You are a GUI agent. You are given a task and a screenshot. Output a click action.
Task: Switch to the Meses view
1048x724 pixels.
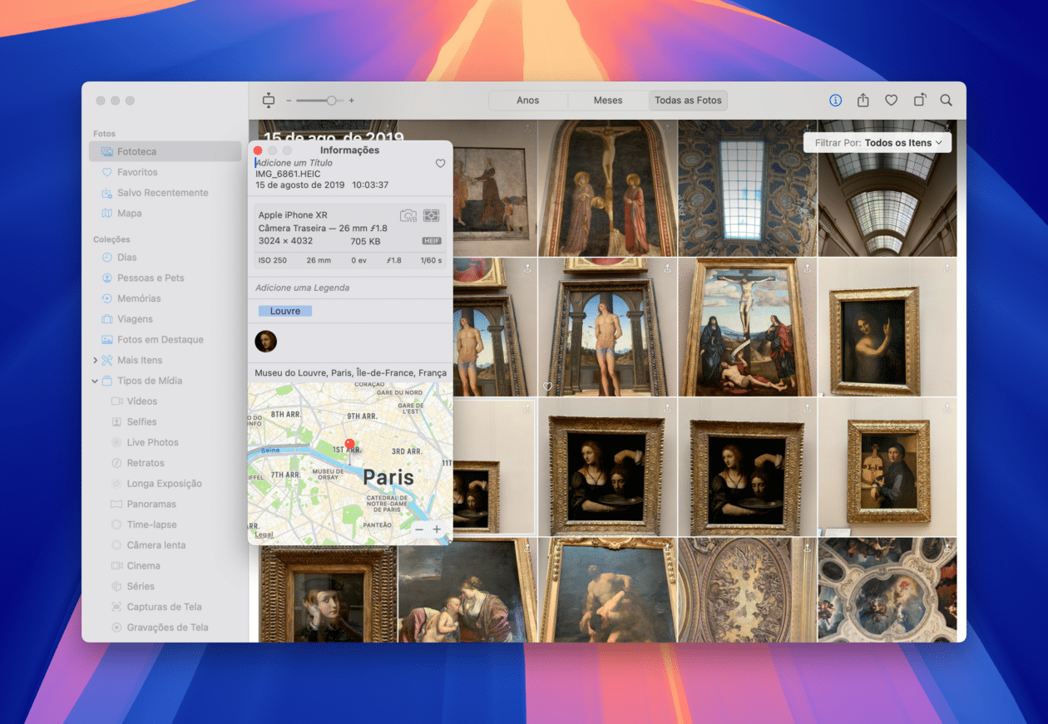pyautogui.click(x=608, y=101)
